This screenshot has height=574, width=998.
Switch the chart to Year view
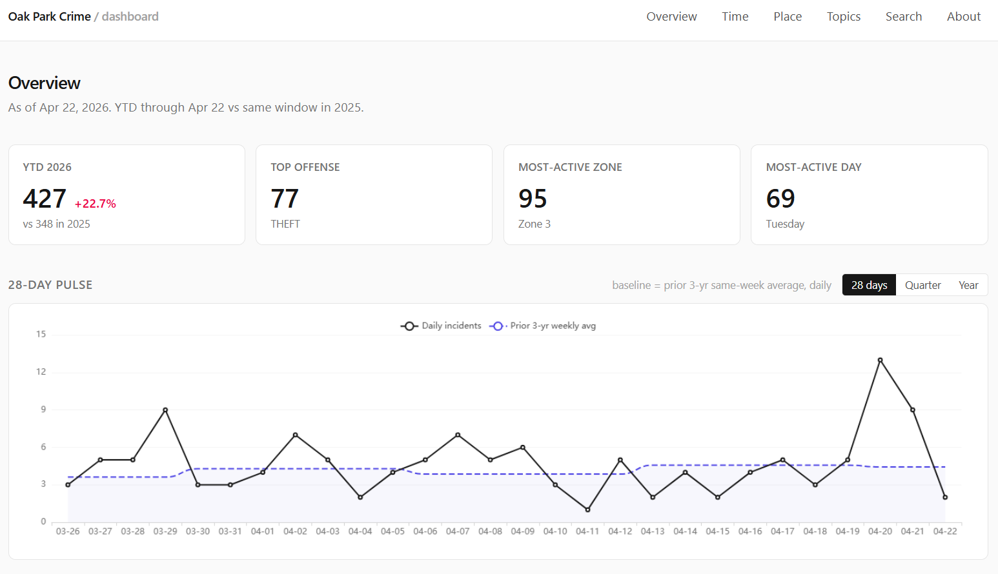click(968, 285)
